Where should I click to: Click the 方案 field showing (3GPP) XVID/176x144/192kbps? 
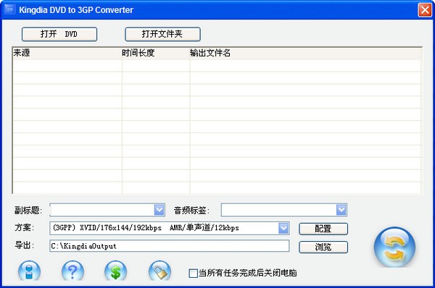pyautogui.click(x=169, y=229)
